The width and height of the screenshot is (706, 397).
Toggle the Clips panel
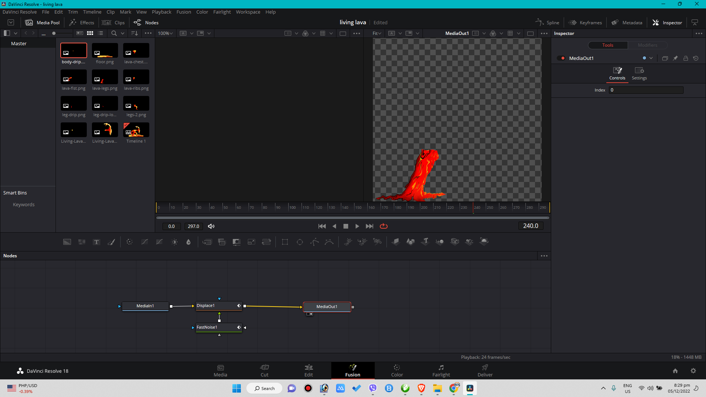click(114, 22)
